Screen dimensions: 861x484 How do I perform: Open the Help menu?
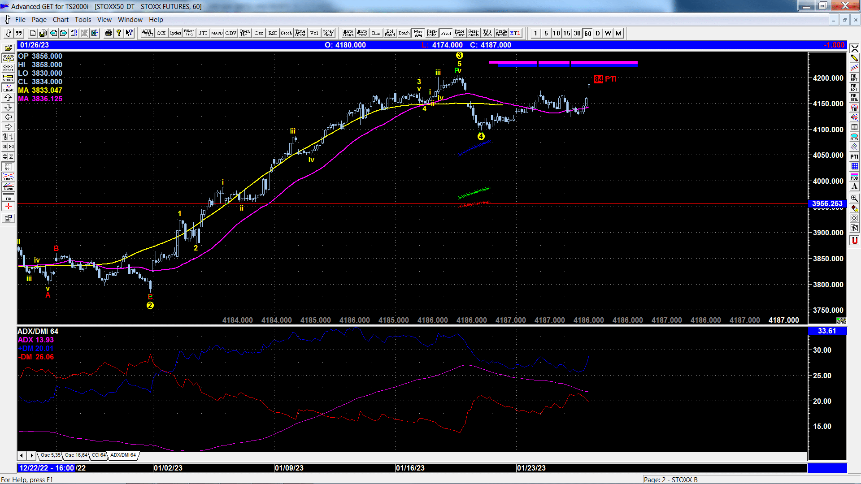coord(156,20)
